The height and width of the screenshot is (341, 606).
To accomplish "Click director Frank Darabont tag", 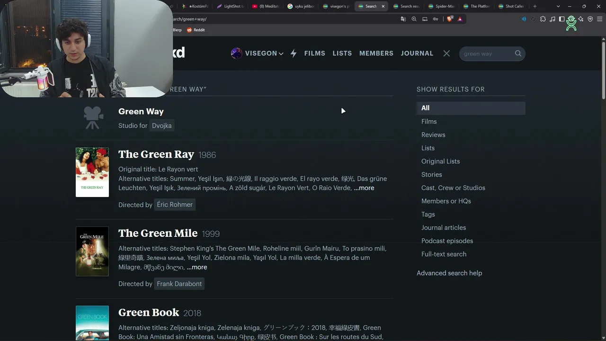I will click(x=179, y=284).
